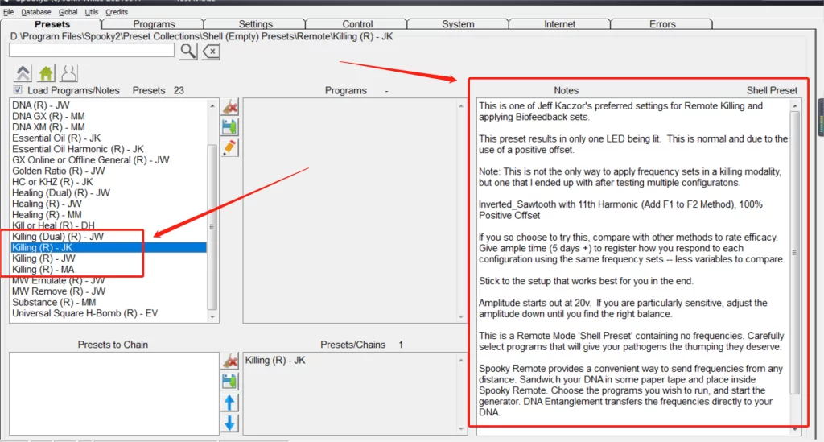Click the magnifier search icon

[x=187, y=52]
